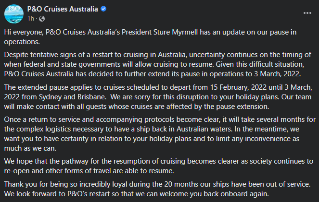Viewport: 319px width, 202px height.
Task: Open the post via the 1h timestamp
Action: point(31,19)
